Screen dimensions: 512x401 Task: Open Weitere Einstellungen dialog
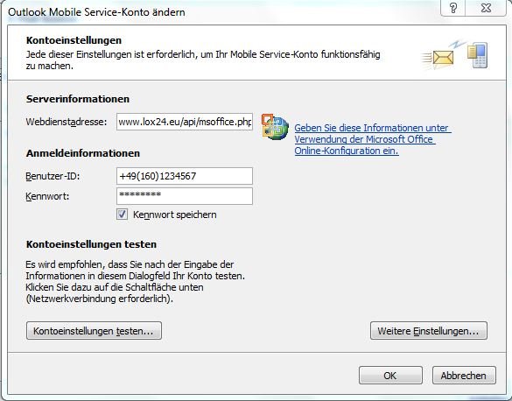(x=429, y=331)
